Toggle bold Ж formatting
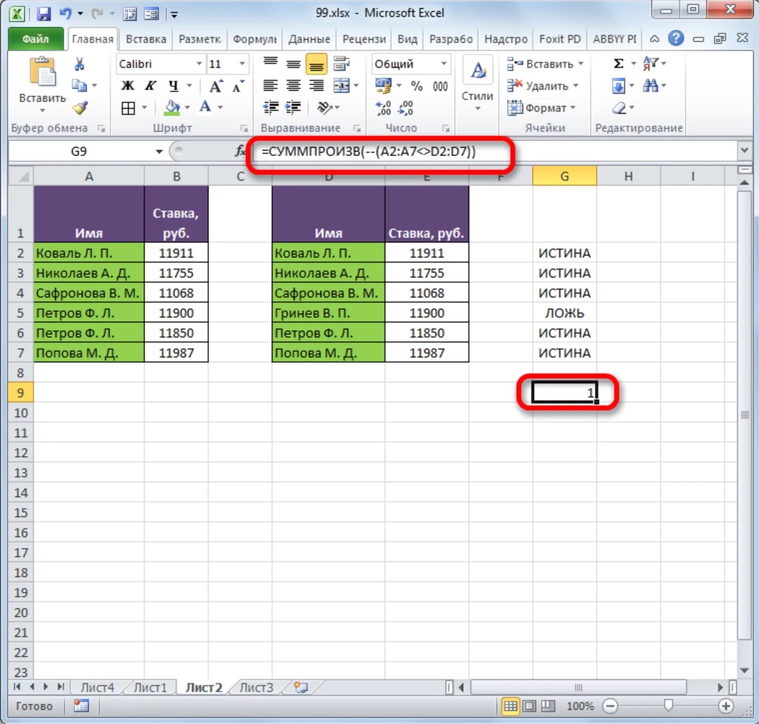Image resolution: width=759 pixels, height=724 pixels. coord(128,86)
